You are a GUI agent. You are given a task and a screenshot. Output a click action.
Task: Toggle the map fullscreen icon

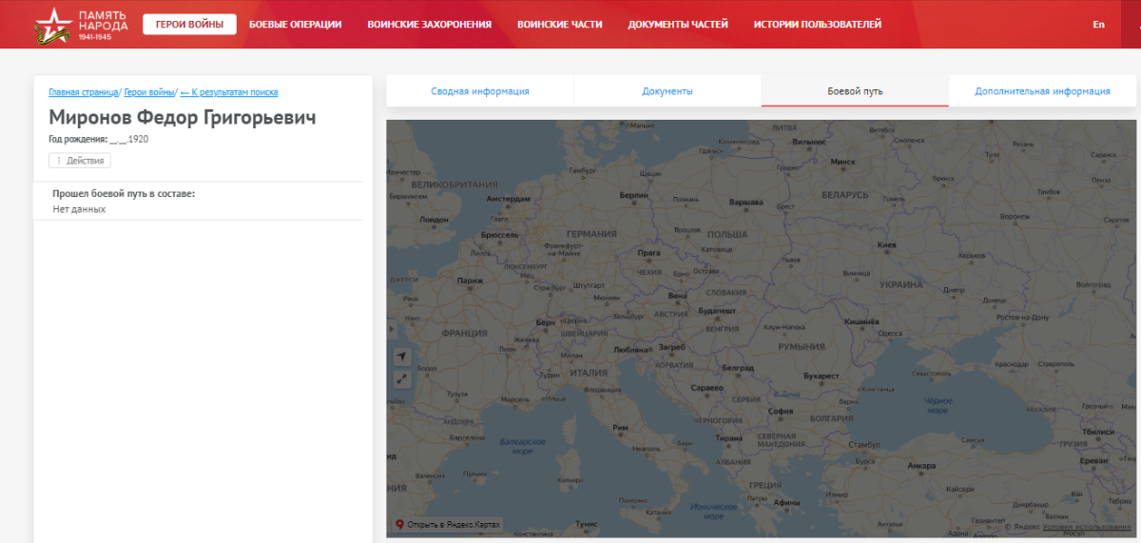401,378
